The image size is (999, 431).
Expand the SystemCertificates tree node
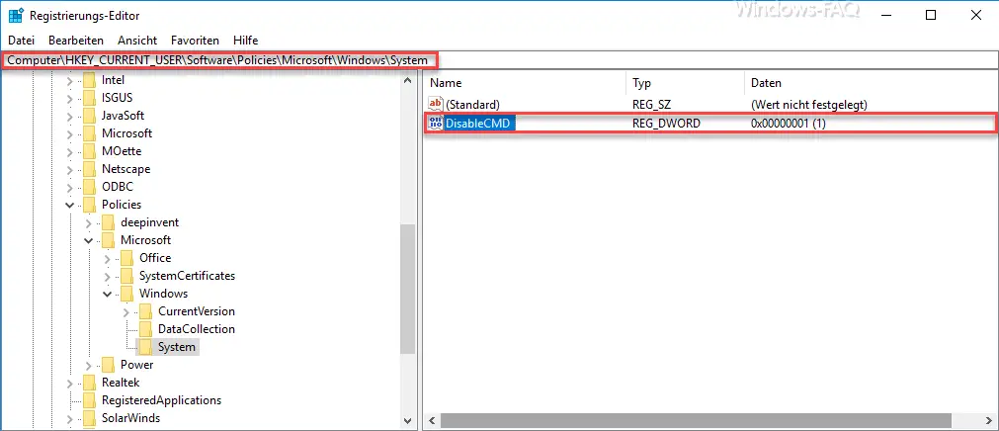(108, 276)
